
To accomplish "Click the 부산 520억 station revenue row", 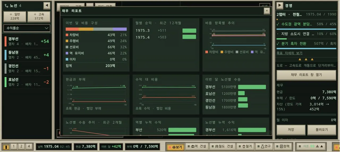I will pyautogui.click(x=166, y=130).
